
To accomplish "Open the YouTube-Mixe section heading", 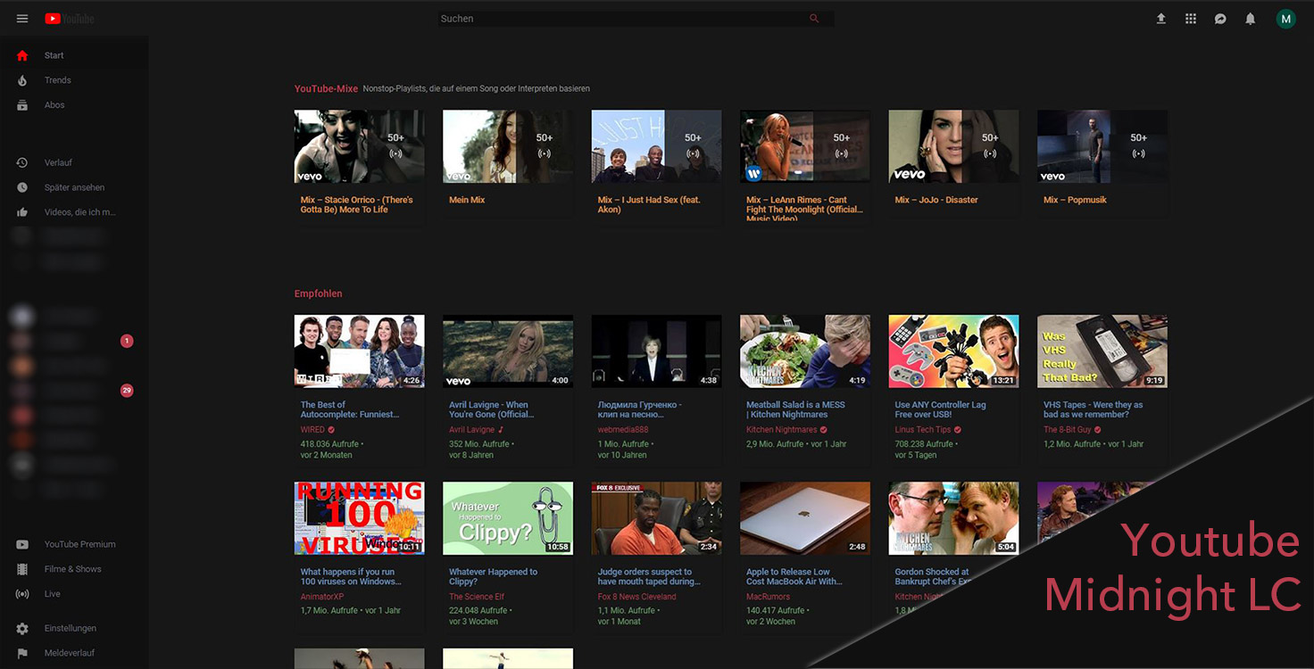I will point(326,89).
